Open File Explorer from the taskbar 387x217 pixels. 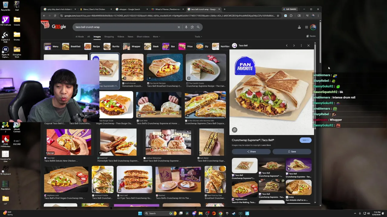200,213
